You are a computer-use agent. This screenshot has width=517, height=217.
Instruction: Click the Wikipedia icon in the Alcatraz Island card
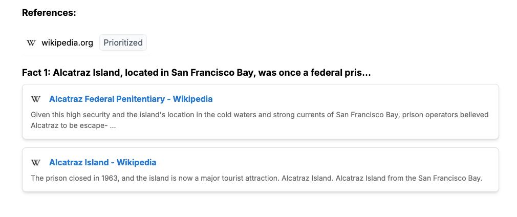click(36, 163)
